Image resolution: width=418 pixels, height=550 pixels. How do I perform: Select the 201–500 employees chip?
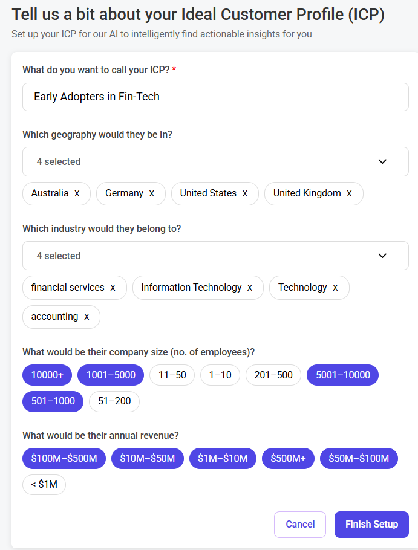coord(273,375)
